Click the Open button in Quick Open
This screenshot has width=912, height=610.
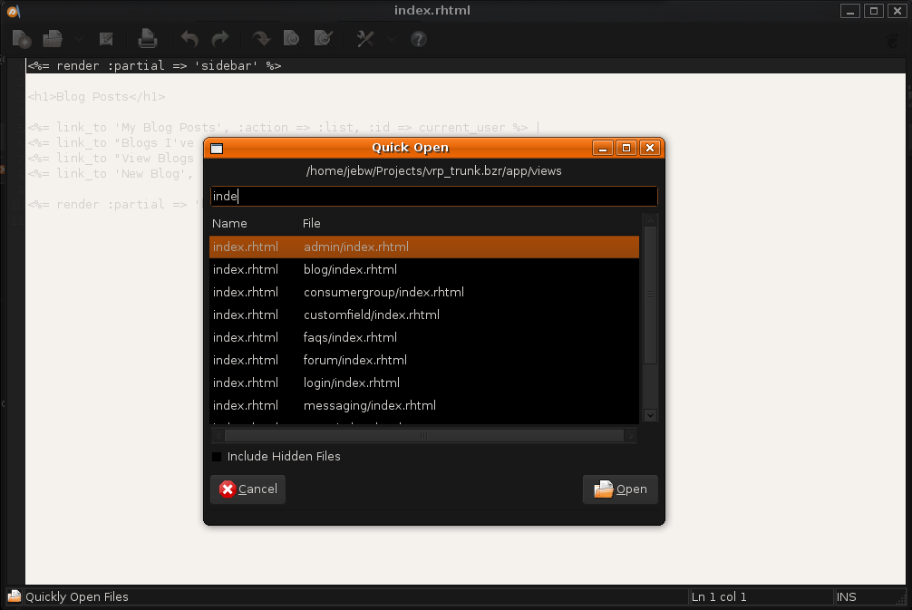(x=620, y=489)
